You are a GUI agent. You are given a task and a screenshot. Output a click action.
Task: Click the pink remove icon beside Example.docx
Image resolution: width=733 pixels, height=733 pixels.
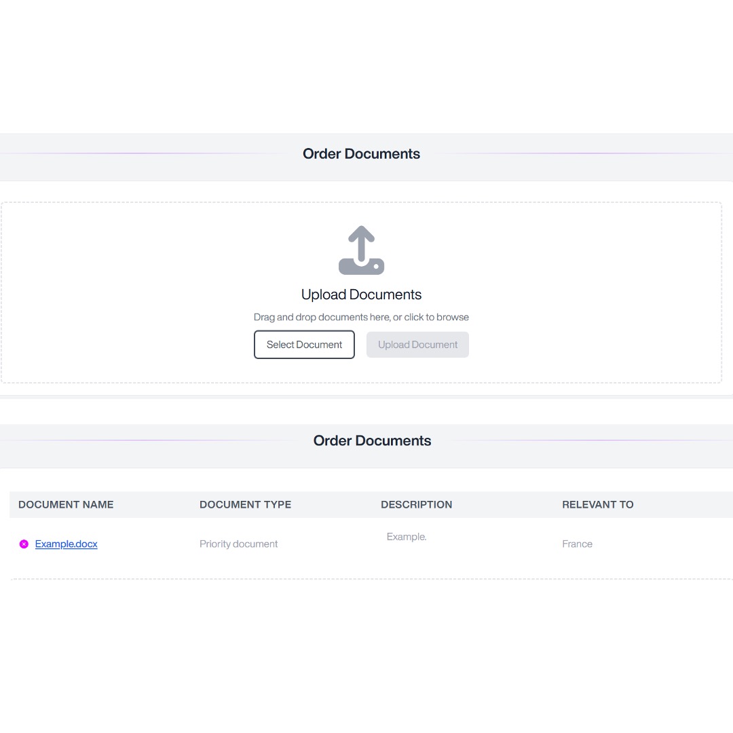click(24, 544)
